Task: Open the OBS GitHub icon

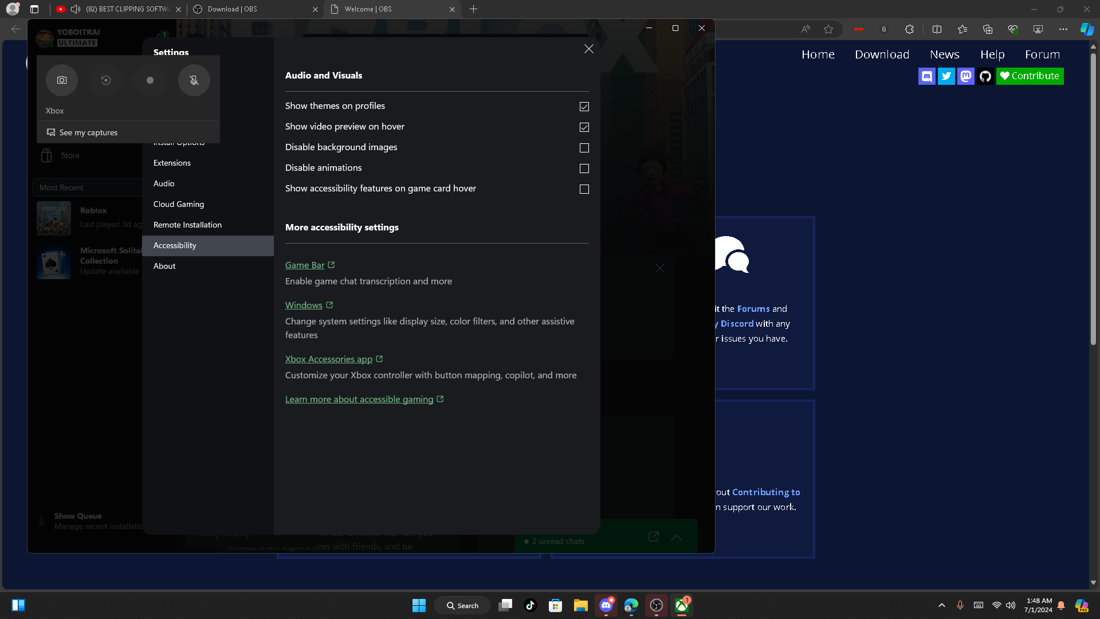Action: 985,76
